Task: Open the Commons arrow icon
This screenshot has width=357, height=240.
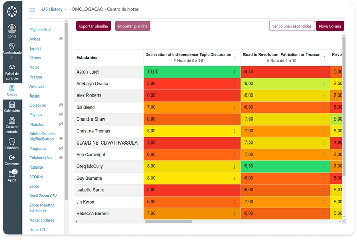Action: click(12, 158)
